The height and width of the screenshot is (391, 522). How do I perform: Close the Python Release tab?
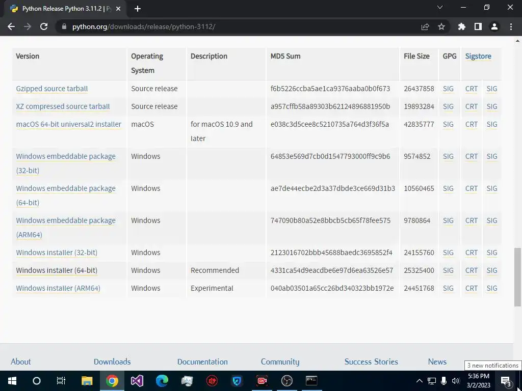[x=118, y=9]
